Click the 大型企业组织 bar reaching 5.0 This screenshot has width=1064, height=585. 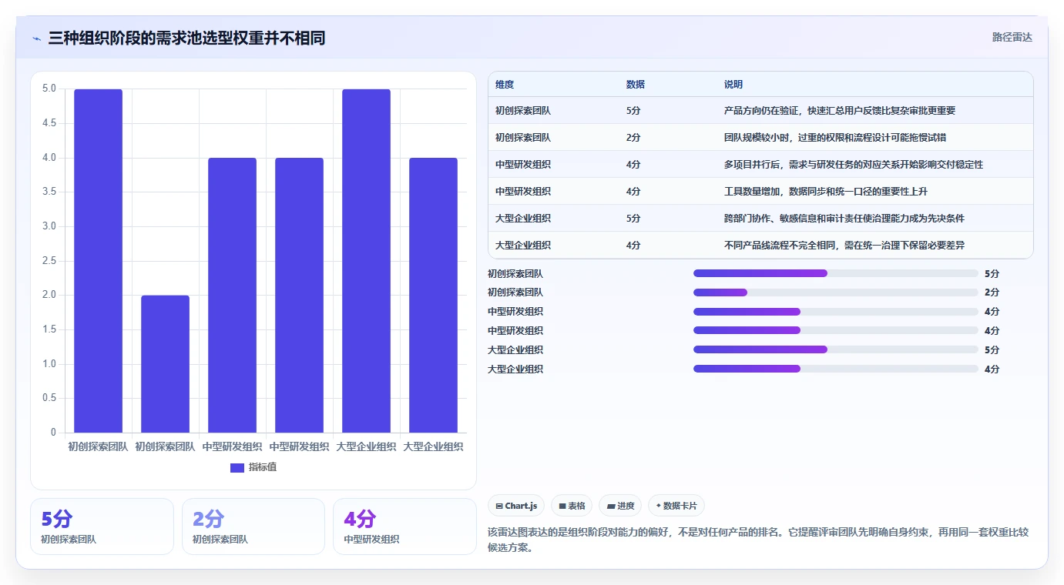click(x=366, y=260)
